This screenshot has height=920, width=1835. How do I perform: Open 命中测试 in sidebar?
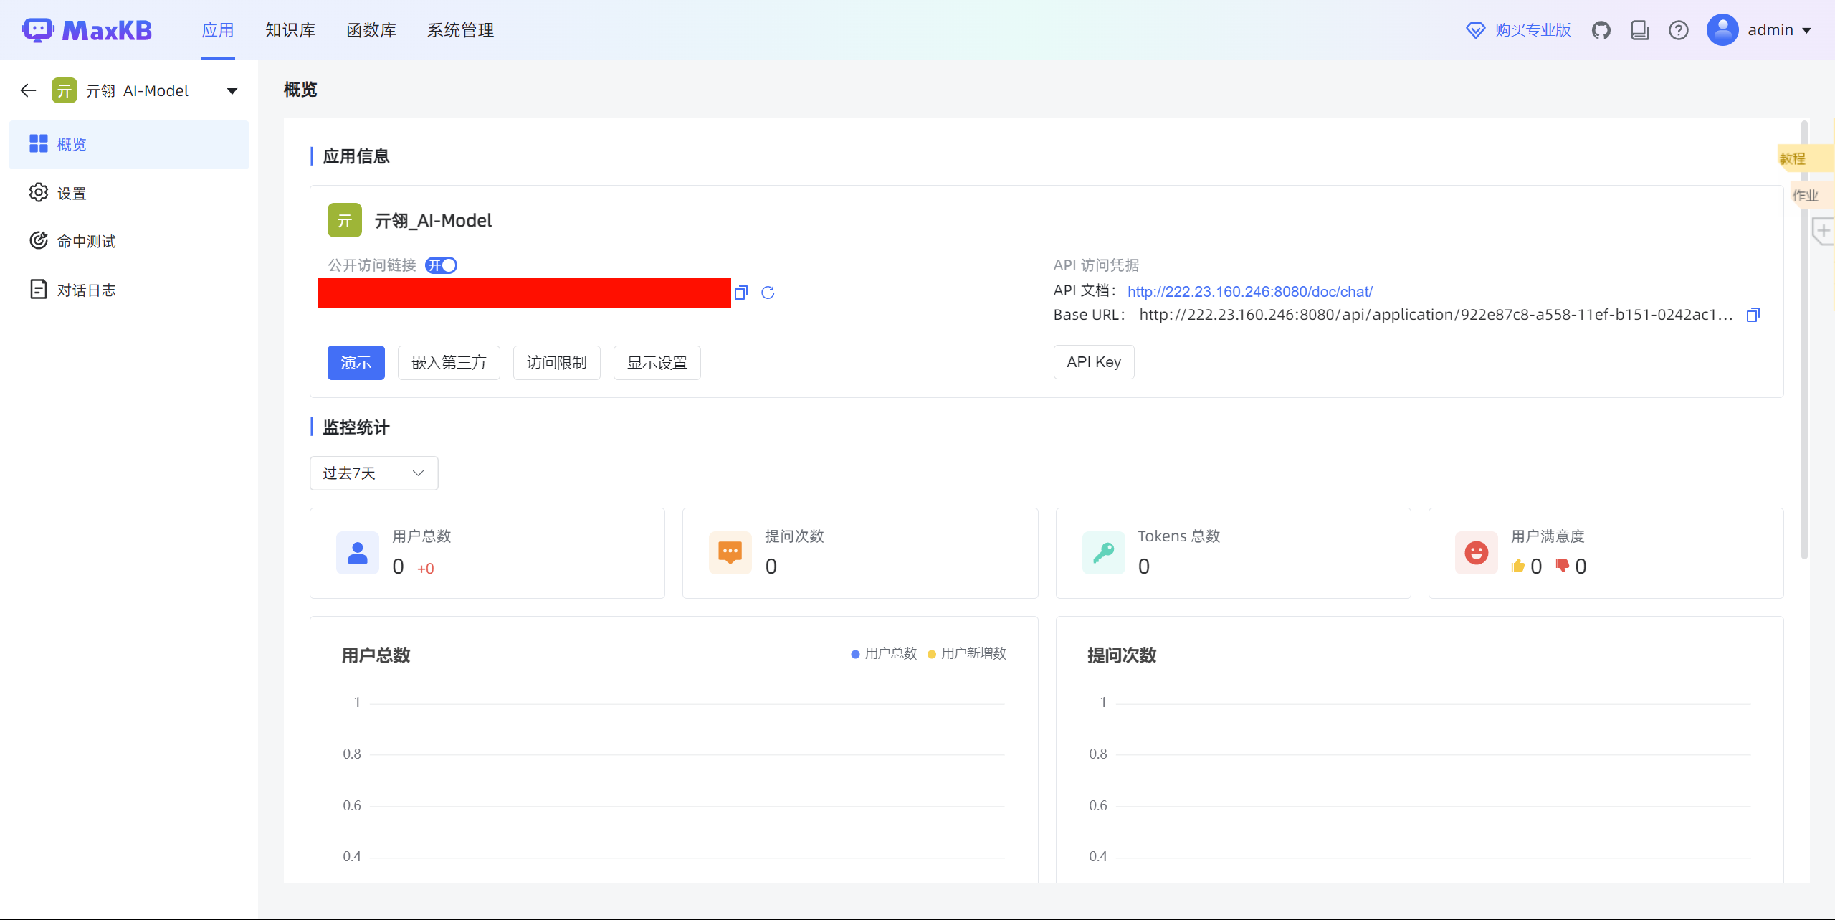click(86, 242)
